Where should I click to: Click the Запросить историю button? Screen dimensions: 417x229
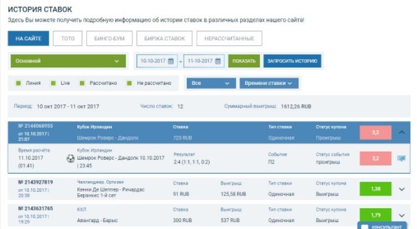[x=292, y=61]
